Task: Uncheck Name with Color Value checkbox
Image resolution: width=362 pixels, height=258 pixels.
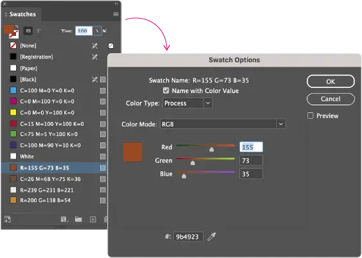Action: click(166, 90)
